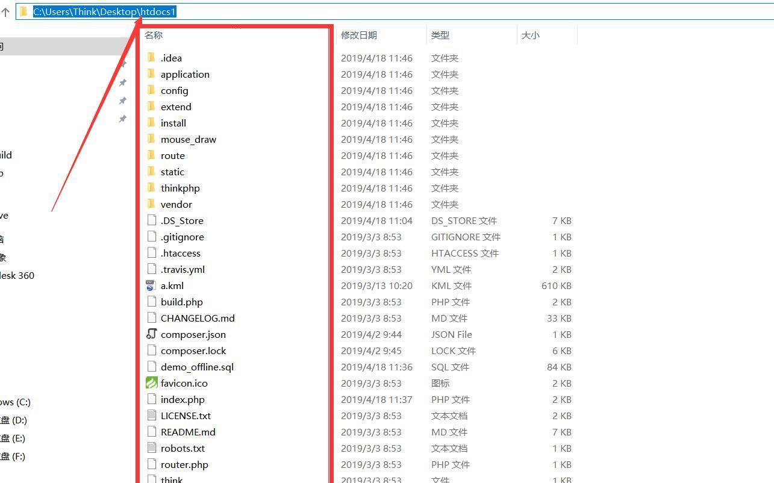Select the .travis.yml file name

coord(183,269)
